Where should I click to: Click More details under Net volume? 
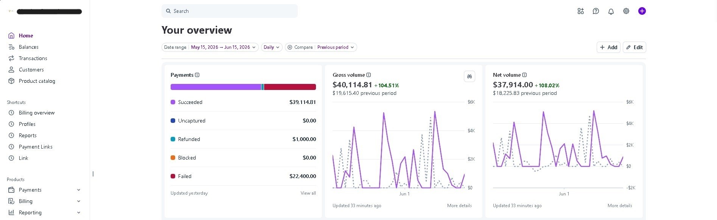point(620,206)
